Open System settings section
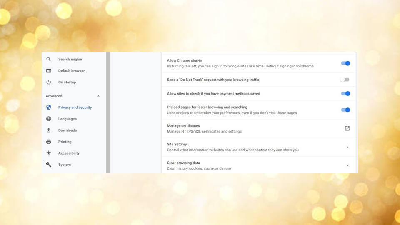 click(65, 165)
